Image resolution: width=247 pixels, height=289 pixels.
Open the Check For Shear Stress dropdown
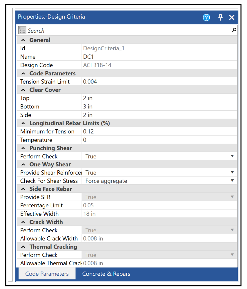(232, 181)
